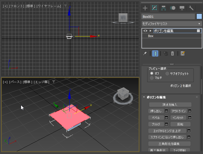Open the [エッジ面] shading menu
Viewport: 203px width, 154px height.
point(41,82)
